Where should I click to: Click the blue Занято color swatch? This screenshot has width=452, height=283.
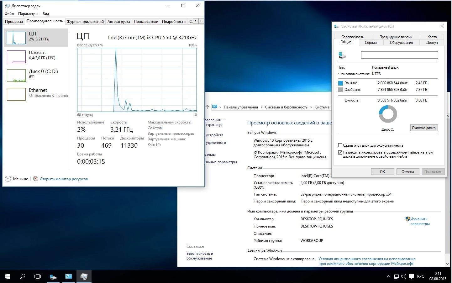coord(340,83)
